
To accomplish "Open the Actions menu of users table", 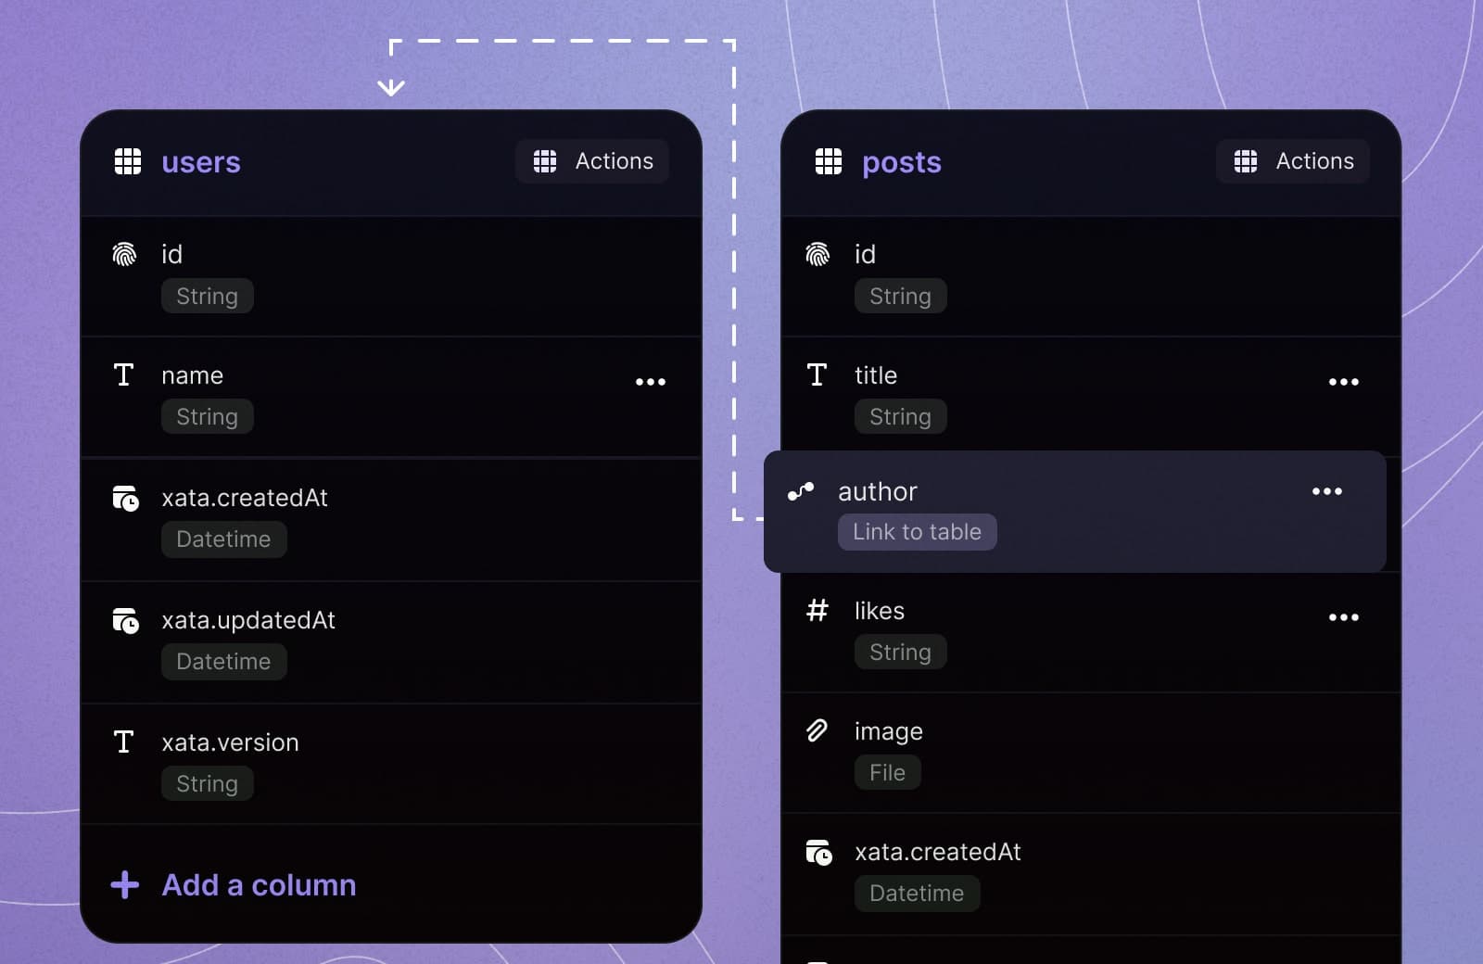I will click(x=592, y=161).
